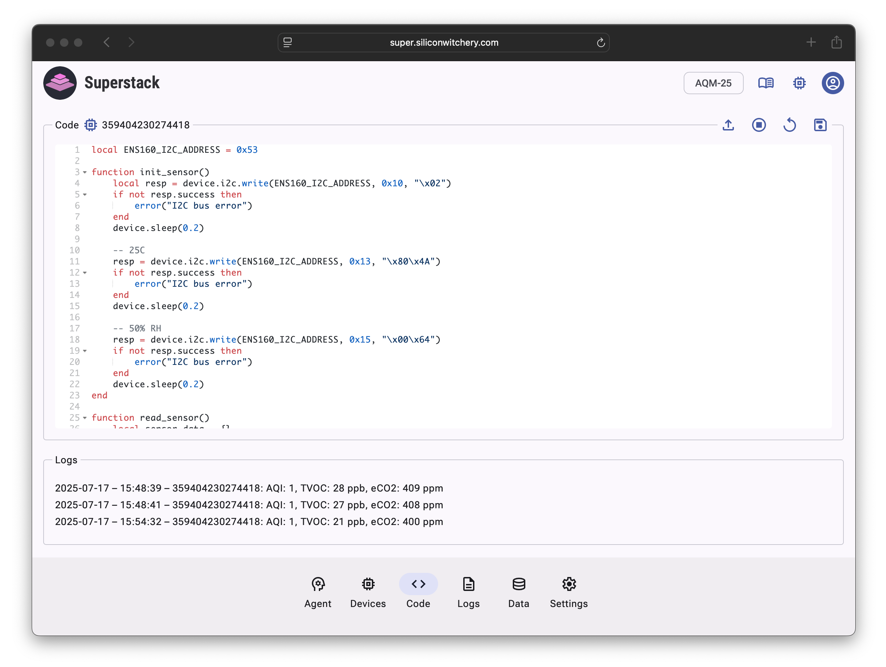Click the device chip icon beside Code label
Image resolution: width=886 pixels, height=667 pixels.
coord(91,125)
